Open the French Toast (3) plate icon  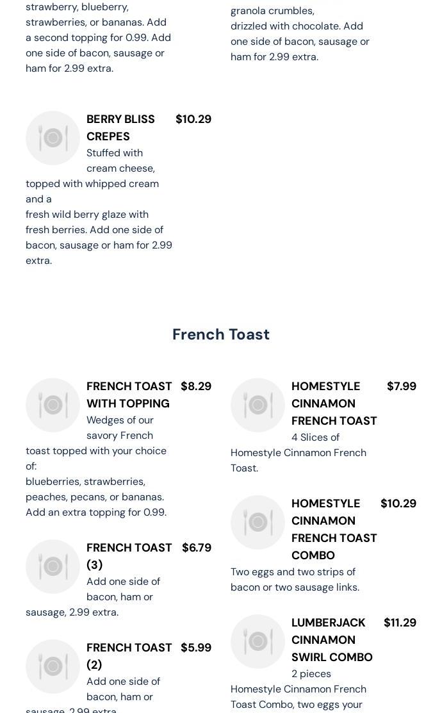[x=53, y=566]
